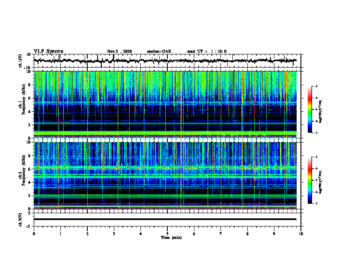Image resolution: width=339 pixels, height=262 pixels.
Task: Click the ch.1 spectrogram color scale bar
Action: click(x=310, y=110)
